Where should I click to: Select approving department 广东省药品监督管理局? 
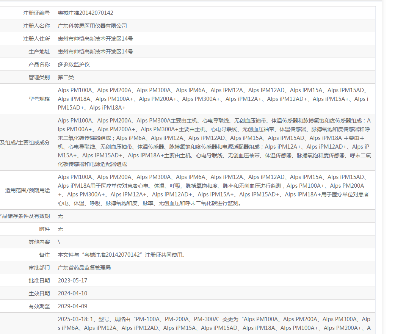[84, 268]
